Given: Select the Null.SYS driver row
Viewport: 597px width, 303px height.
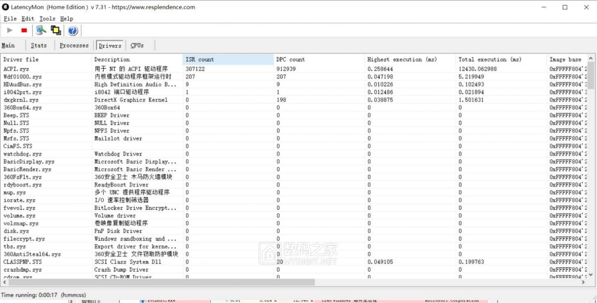Looking at the screenshot, I should [x=294, y=123].
